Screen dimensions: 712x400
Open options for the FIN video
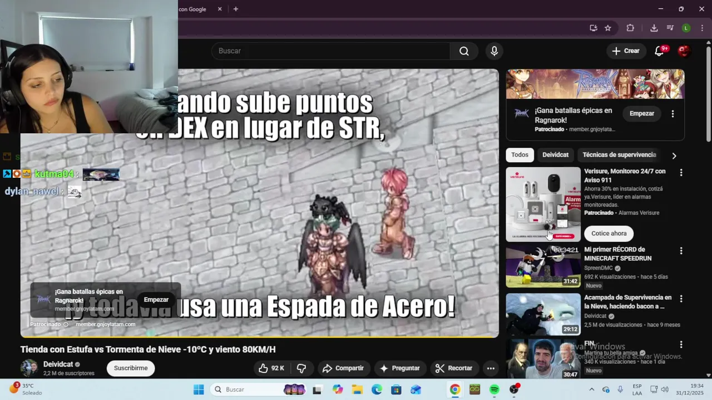(x=681, y=345)
